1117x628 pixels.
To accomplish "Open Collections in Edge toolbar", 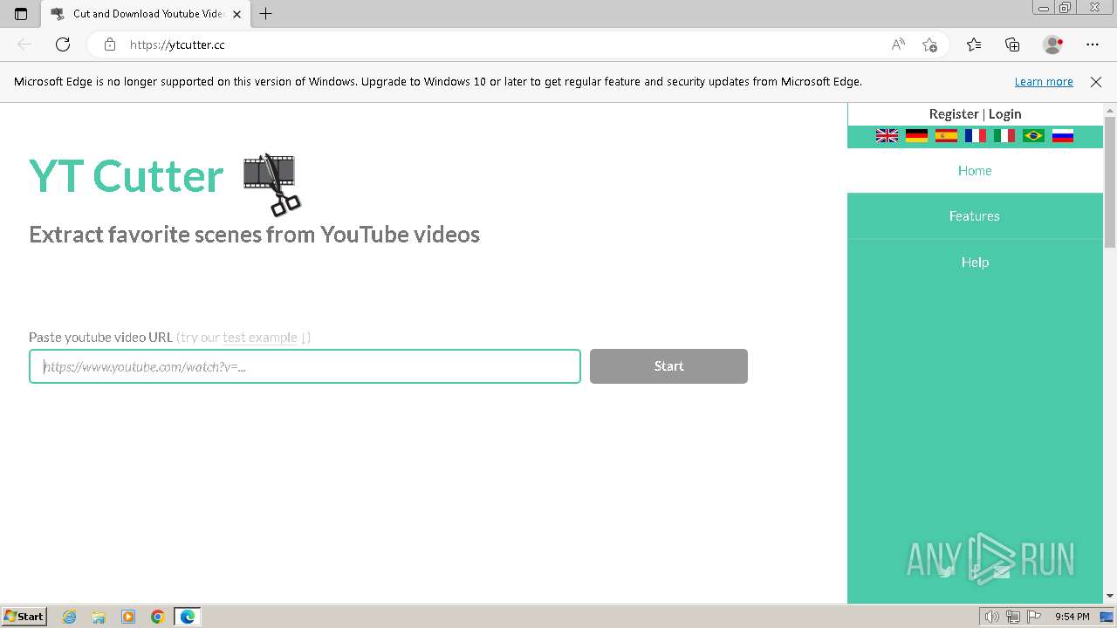I will 1012,44.
